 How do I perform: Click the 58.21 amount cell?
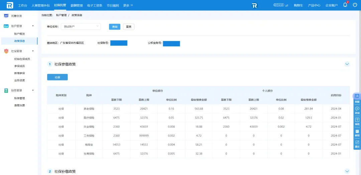coord(199,145)
